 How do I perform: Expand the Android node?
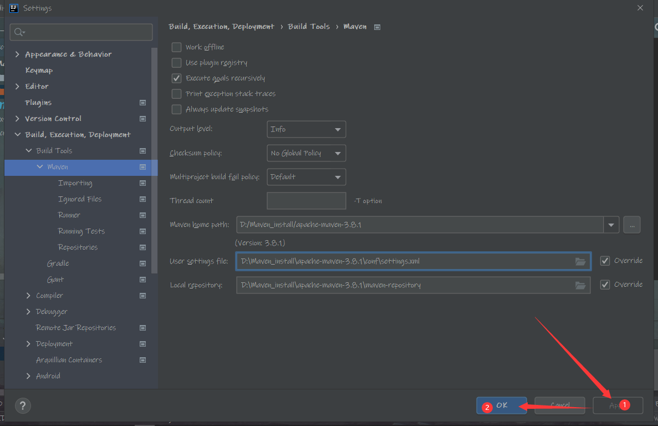coord(28,376)
